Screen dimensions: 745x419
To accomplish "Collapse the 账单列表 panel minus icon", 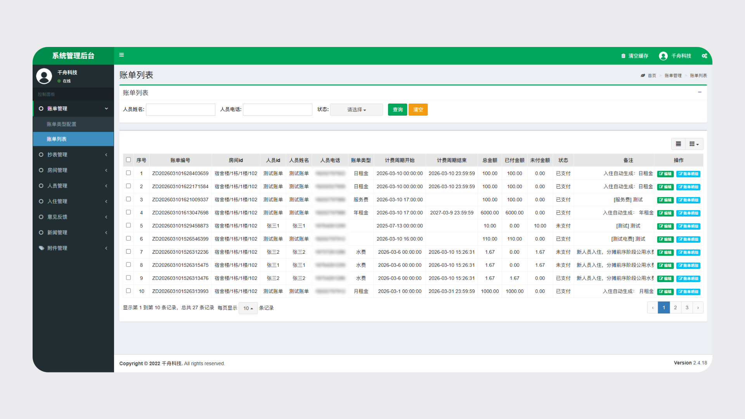I will 700,92.
